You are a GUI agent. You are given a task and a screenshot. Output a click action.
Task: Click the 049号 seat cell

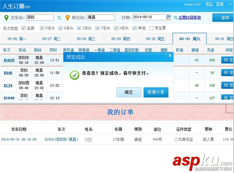click(x=157, y=139)
